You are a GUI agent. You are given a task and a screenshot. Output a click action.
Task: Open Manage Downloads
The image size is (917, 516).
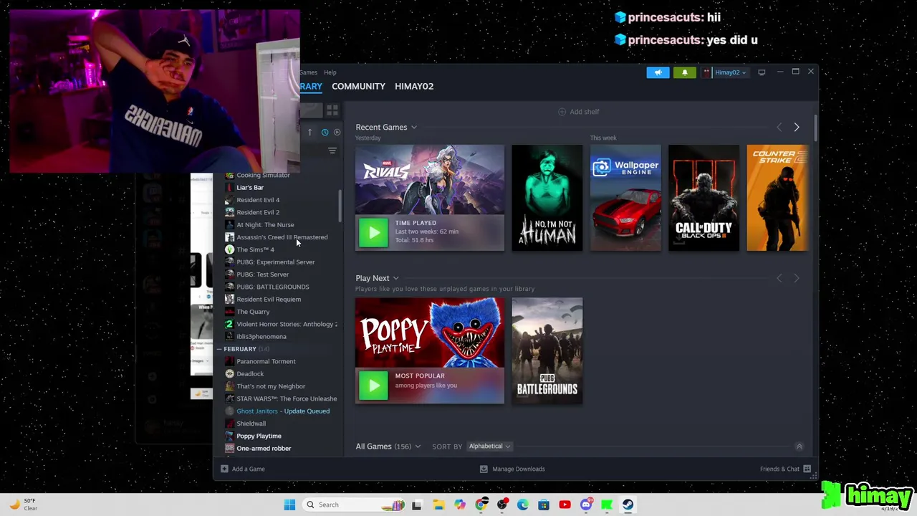[512, 469]
